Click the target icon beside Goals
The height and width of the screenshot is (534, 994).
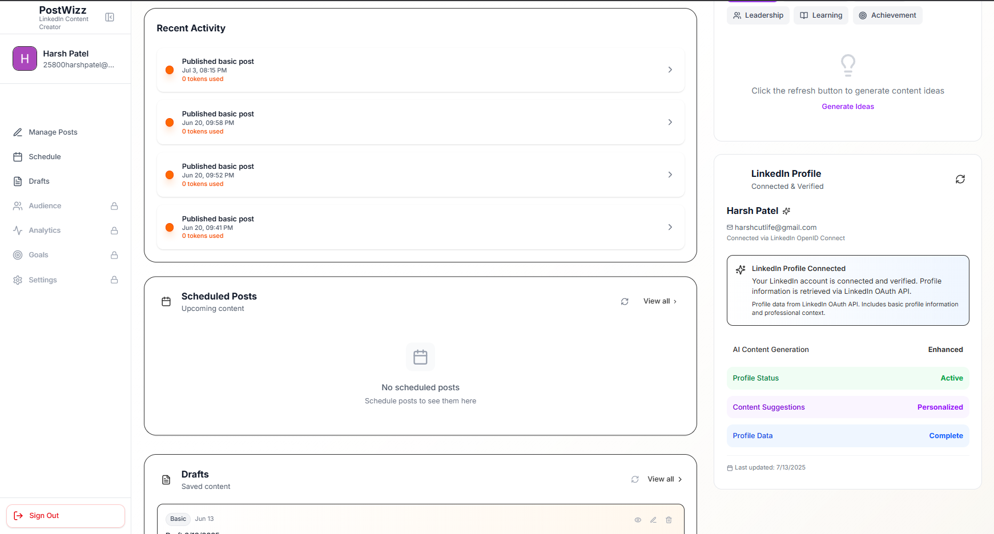[18, 255]
